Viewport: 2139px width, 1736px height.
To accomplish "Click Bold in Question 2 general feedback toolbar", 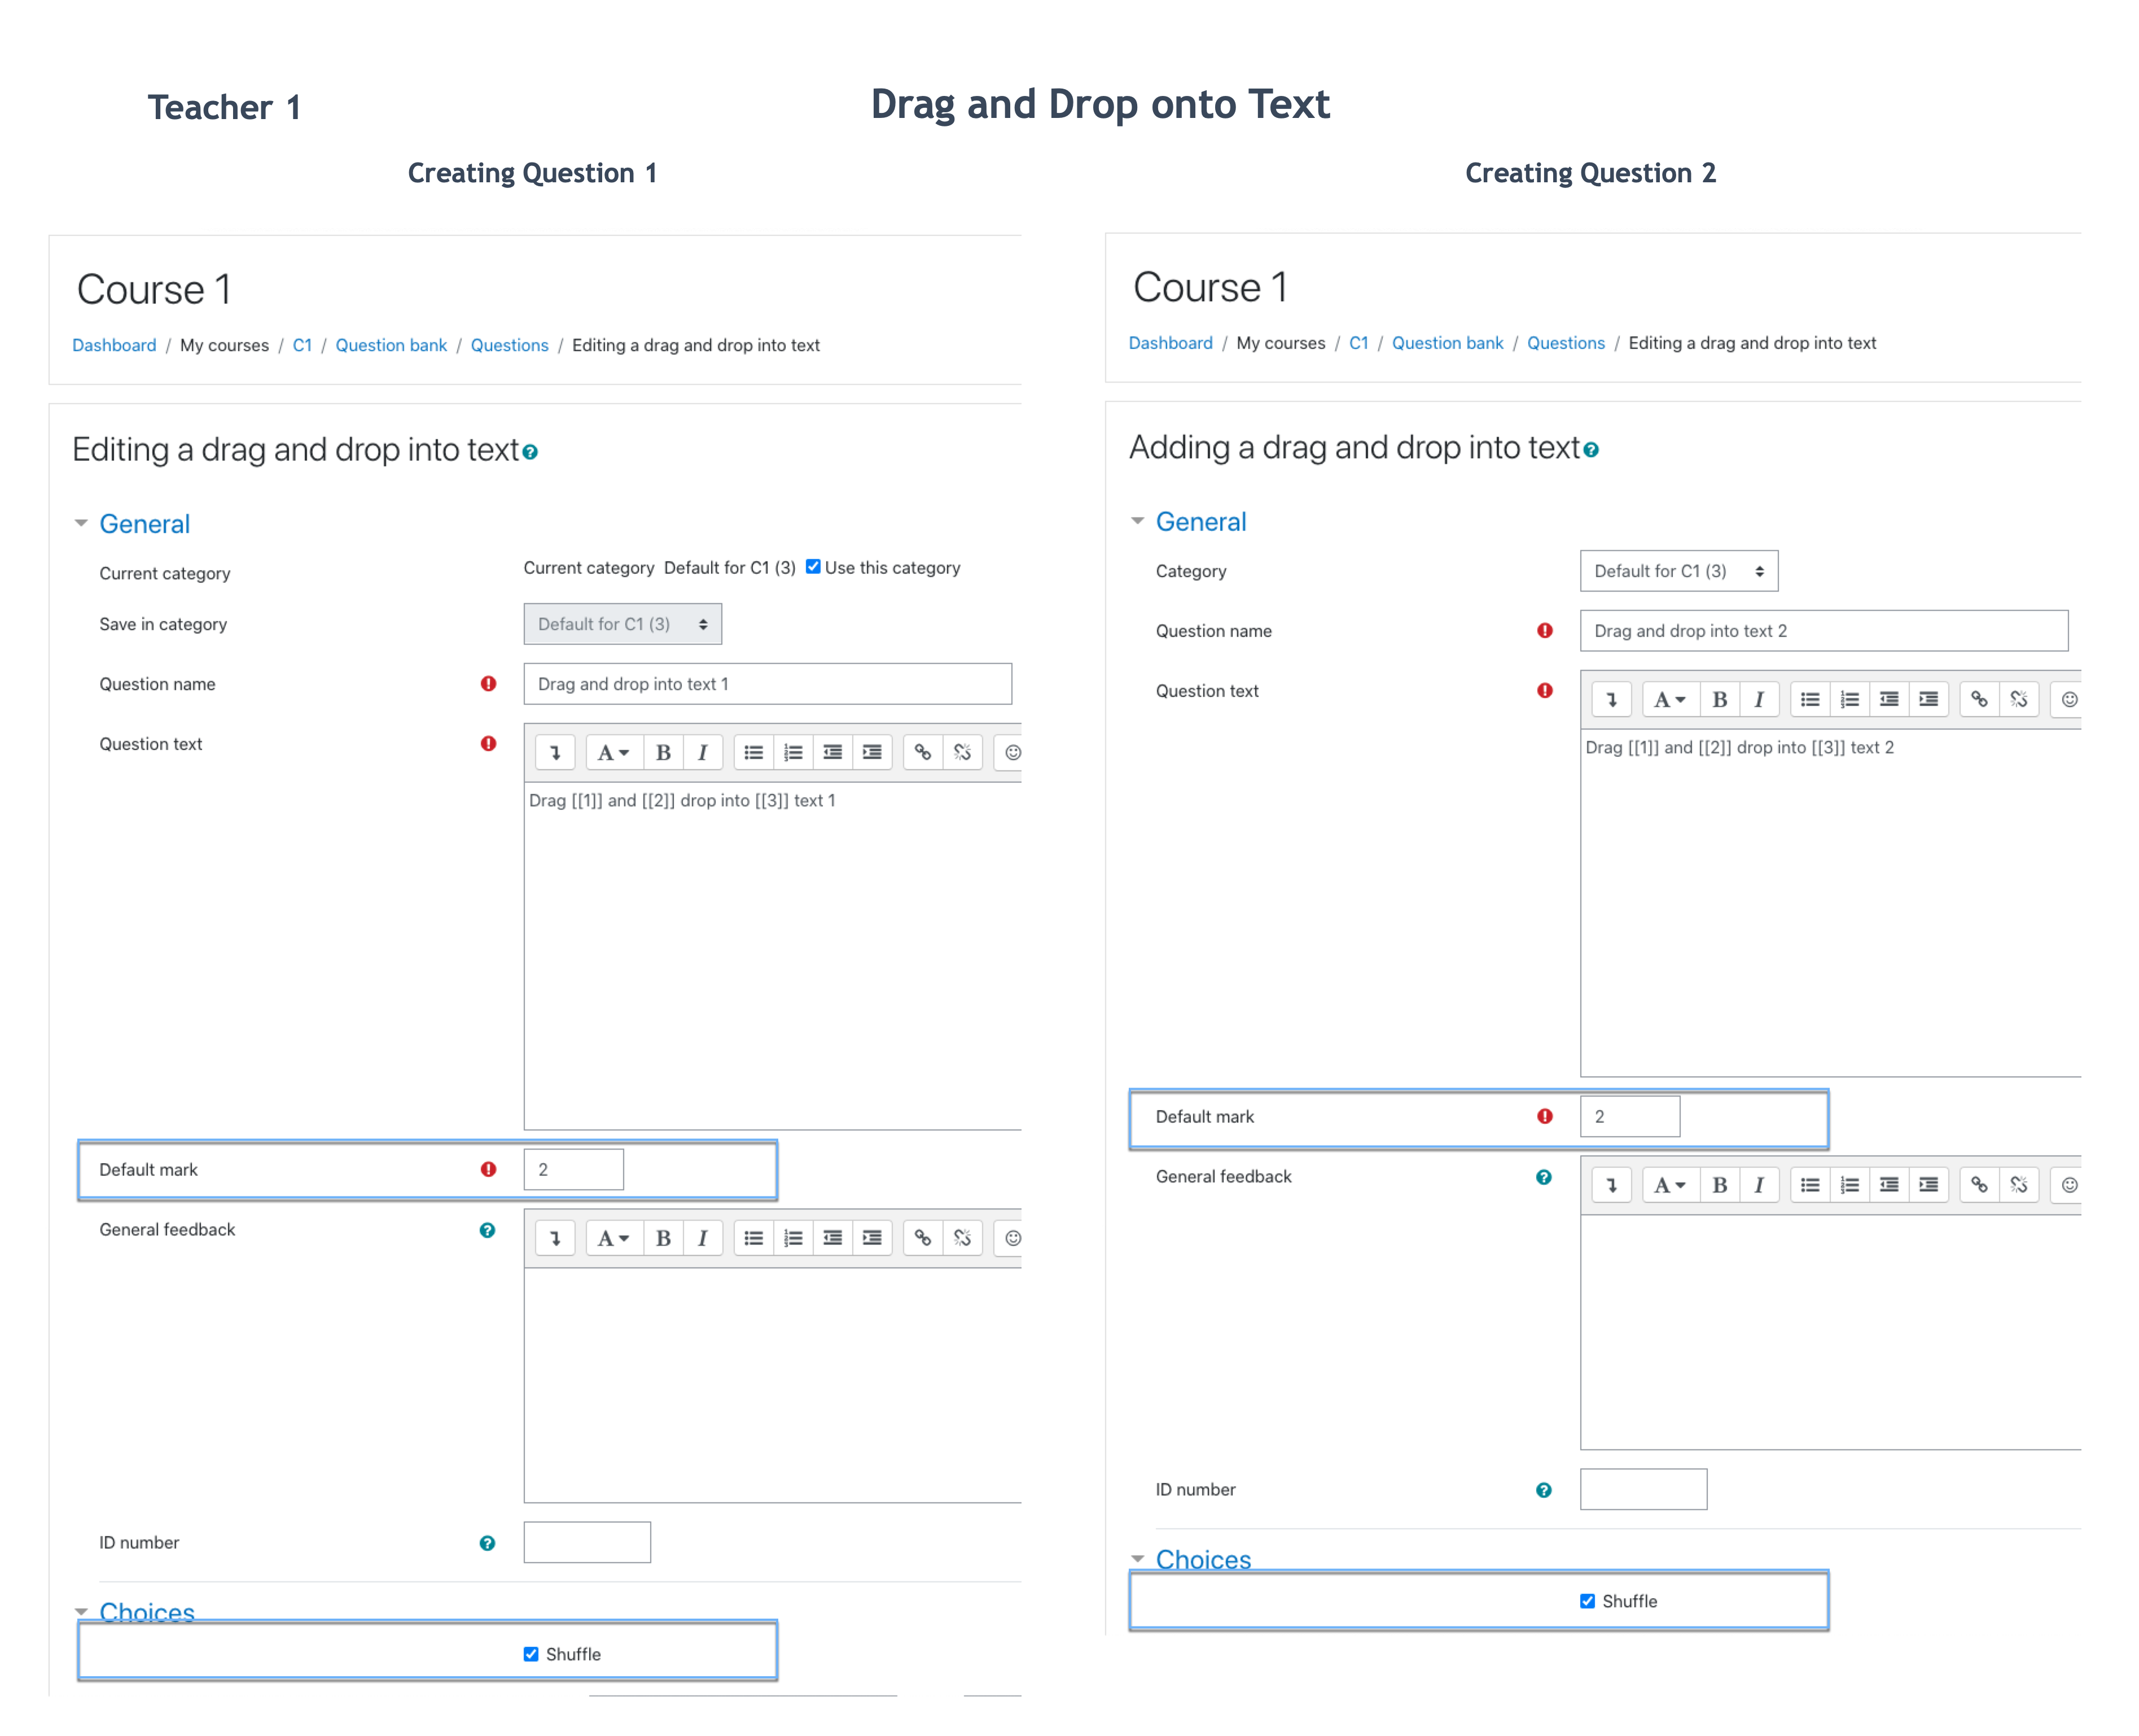I will point(1720,1185).
